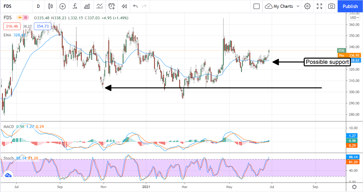Viewport: 363px width, 192px height.
Task: Open the candlestick chart style selector
Action: click(x=50, y=6)
